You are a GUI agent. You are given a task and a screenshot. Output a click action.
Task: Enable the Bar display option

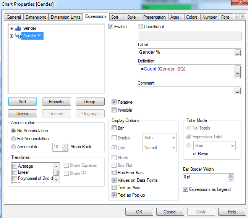[114, 128]
